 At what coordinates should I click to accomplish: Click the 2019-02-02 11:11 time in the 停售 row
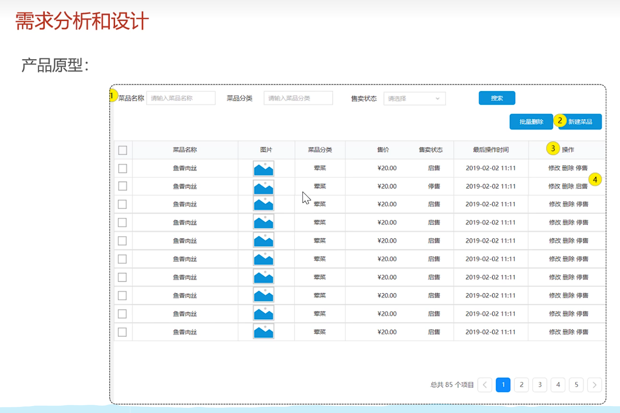491,186
